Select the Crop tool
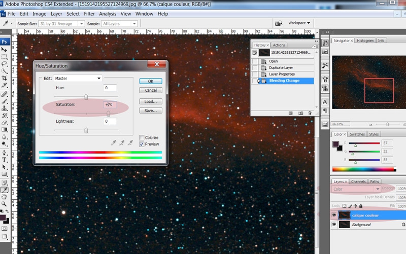The width and height of the screenshot is (406, 254). point(4,78)
